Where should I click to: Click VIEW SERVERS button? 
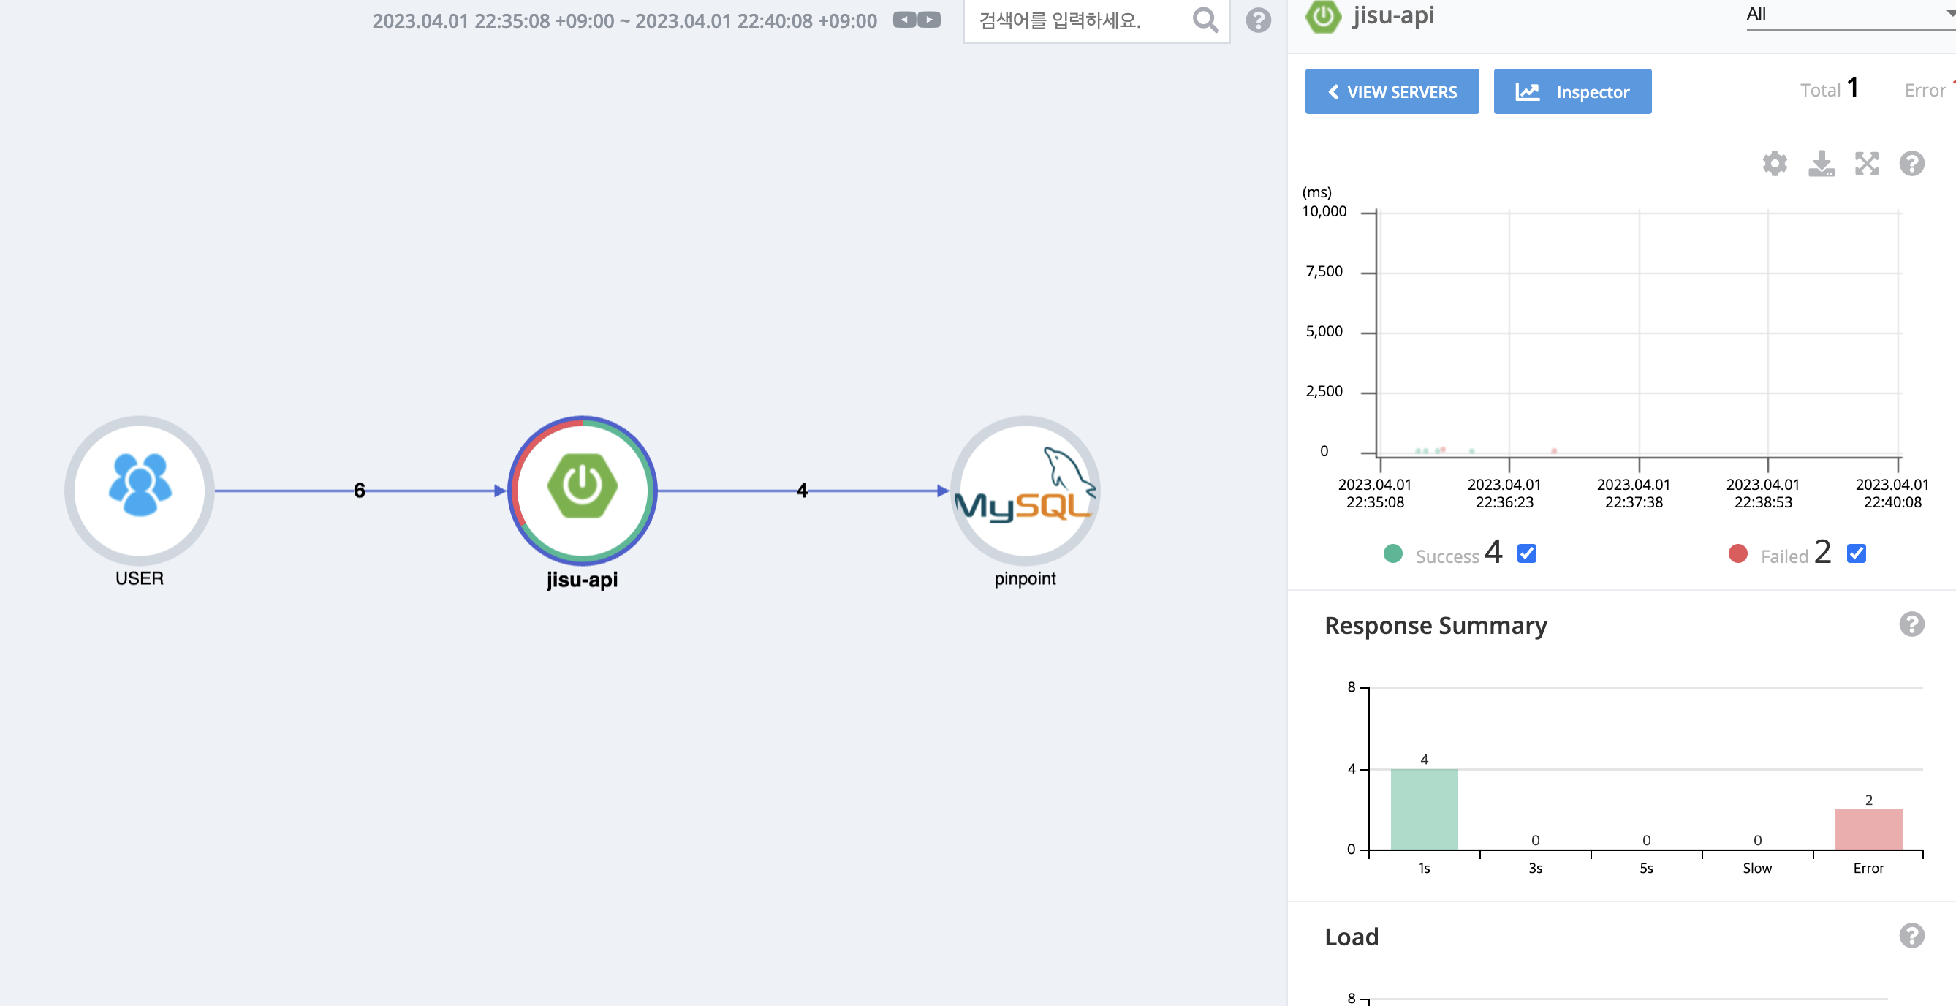tap(1391, 91)
